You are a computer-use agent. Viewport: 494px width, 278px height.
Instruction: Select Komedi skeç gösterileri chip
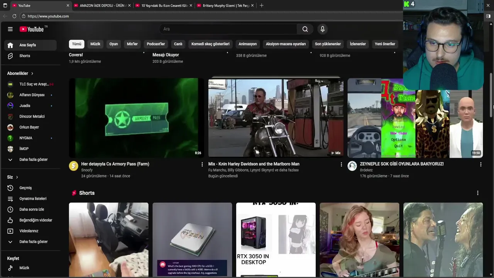(210, 44)
